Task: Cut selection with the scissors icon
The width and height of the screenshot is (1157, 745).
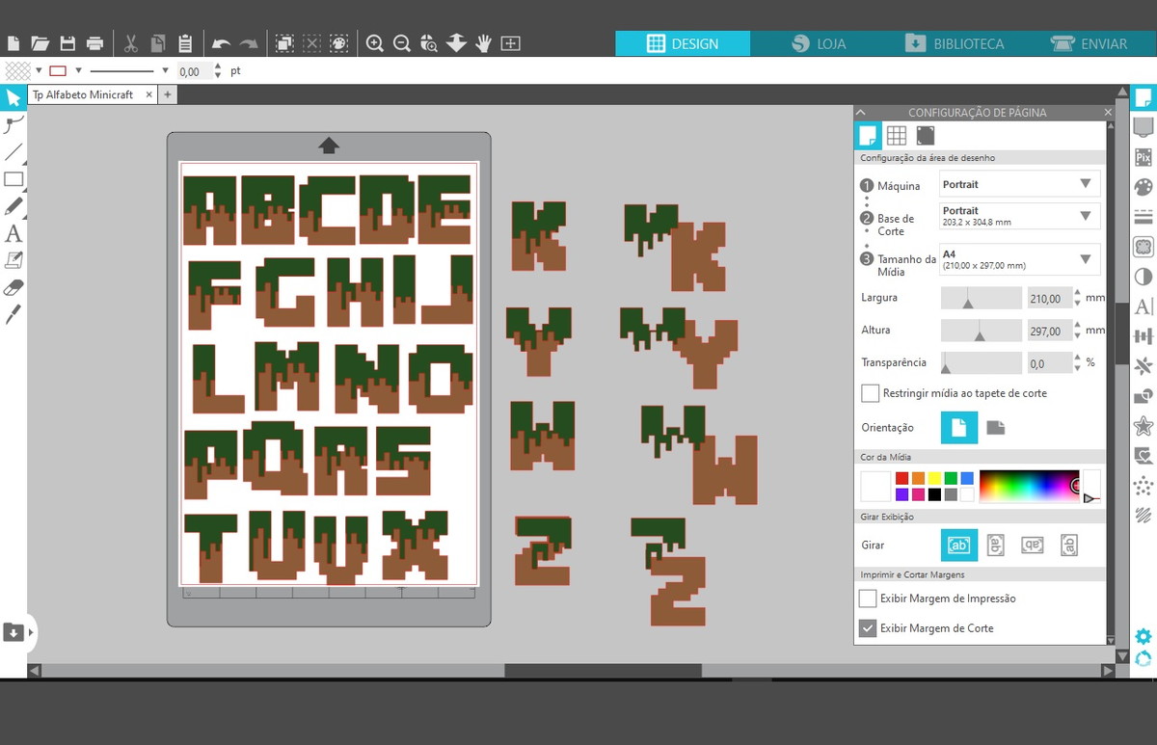Action: (x=131, y=43)
